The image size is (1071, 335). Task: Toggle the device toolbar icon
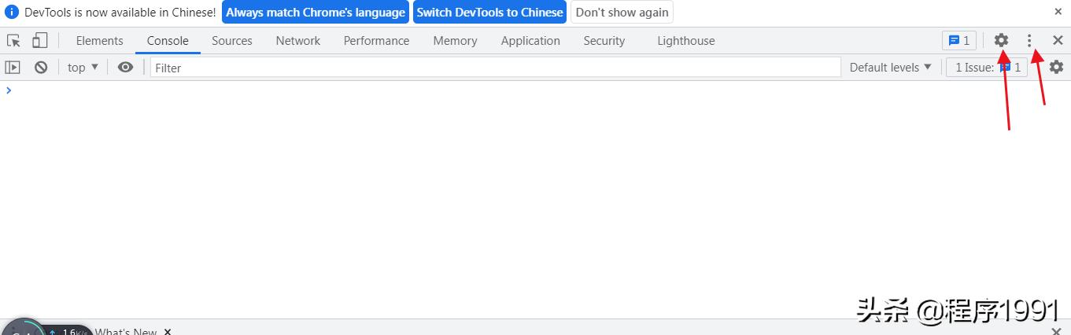click(x=39, y=40)
